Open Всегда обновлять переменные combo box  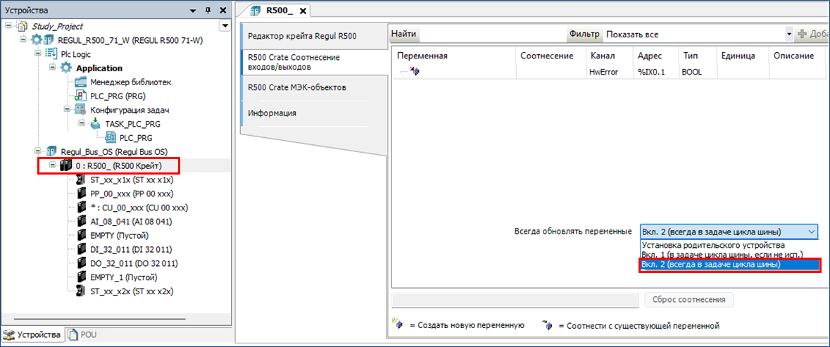[729, 232]
